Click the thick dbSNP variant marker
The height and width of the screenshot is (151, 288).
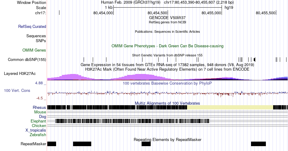(254, 59)
